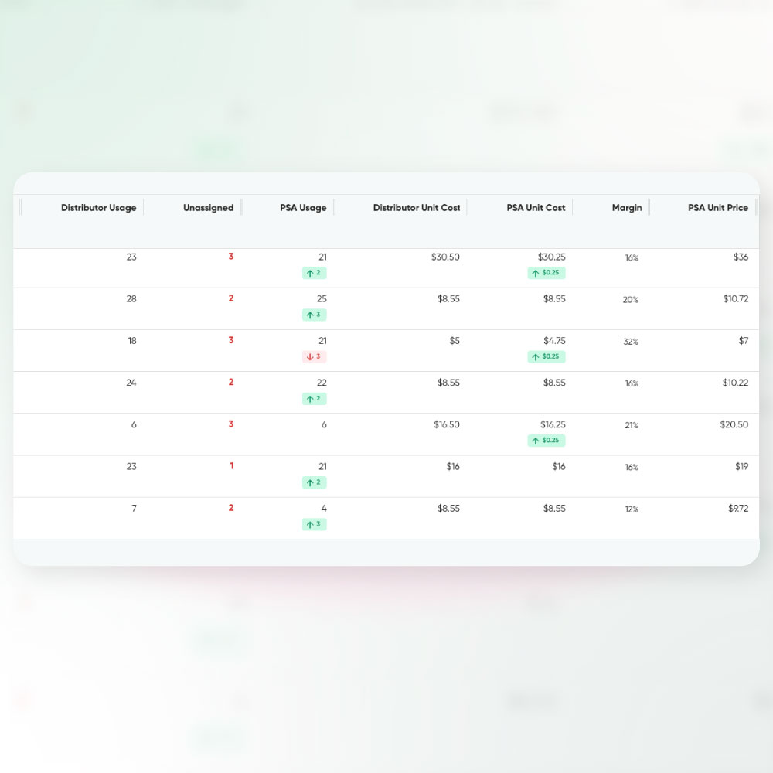
Task: Click the Margin column header
Action: [626, 208]
